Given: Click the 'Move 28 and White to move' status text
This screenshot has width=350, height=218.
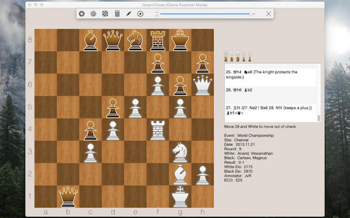Looking at the screenshot, I should pyautogui.click(x=260, y=127).
